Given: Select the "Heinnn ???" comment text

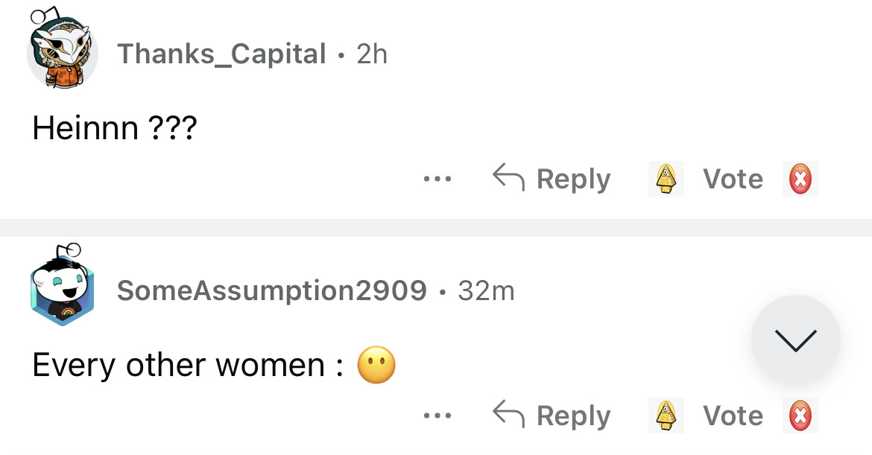Looking at the screenshot, I should click(x=114, y=129).
